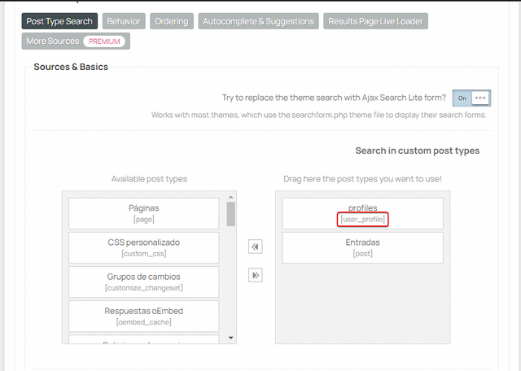Click scroll-down arrow of available post types

(231, 338)
